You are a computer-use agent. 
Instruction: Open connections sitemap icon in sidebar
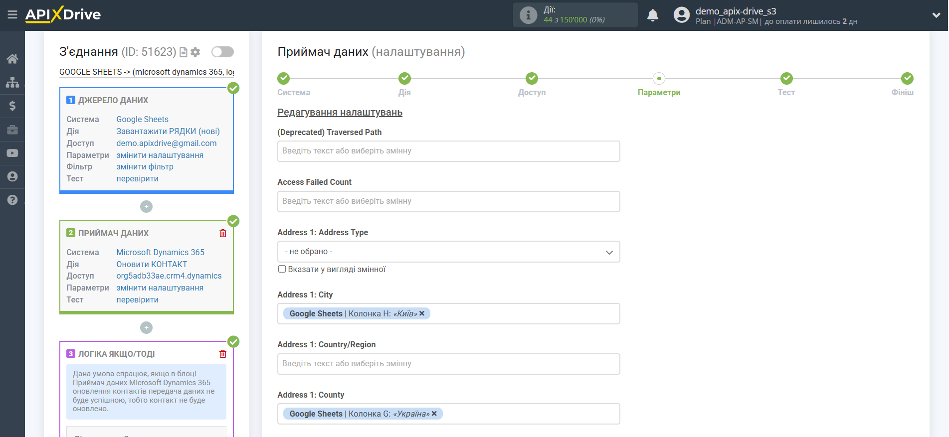tap(12, 82)
